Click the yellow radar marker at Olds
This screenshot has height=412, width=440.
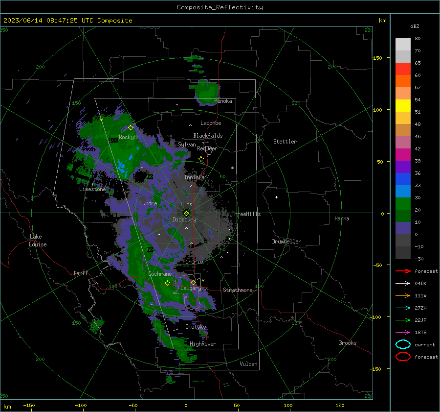click(186, 213)
